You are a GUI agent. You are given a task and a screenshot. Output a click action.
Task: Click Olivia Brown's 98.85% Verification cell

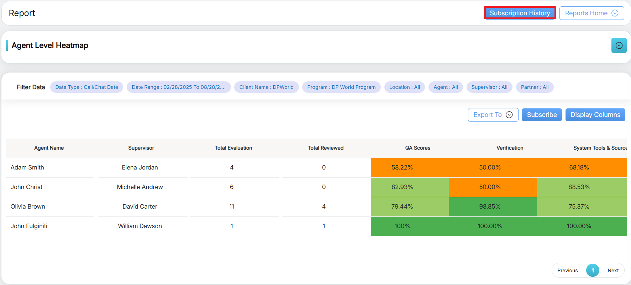[x=490, y=206]
